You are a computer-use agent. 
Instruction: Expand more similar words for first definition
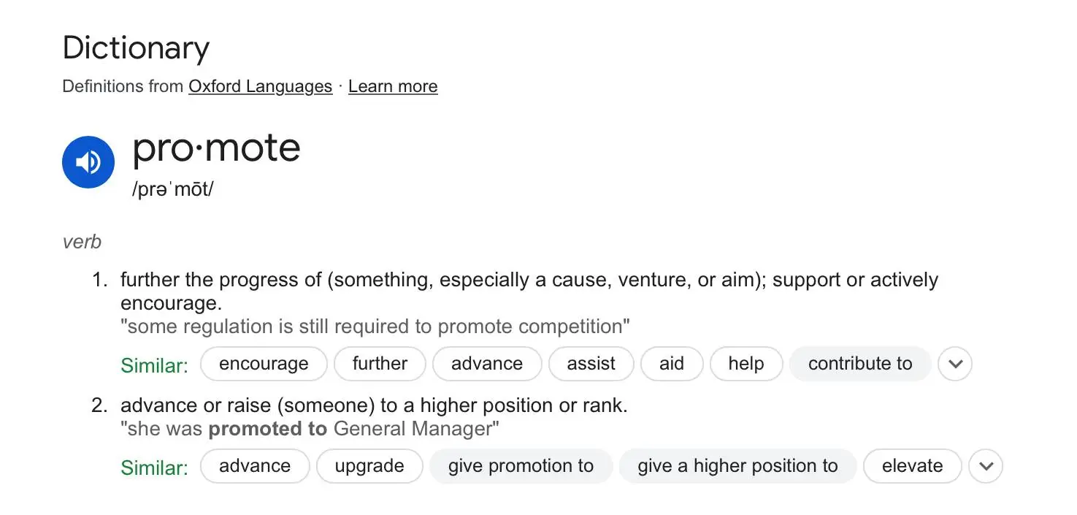coord(955,364)
